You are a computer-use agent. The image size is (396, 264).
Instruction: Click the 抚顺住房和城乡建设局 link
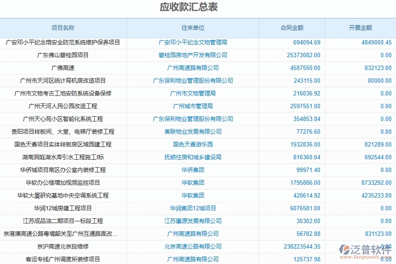tap(193, 157)
